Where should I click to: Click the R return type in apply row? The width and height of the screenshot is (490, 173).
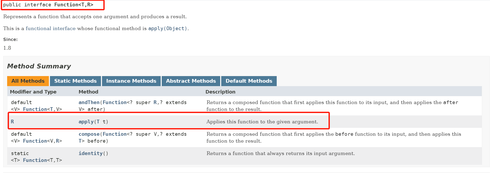[12, 122]
